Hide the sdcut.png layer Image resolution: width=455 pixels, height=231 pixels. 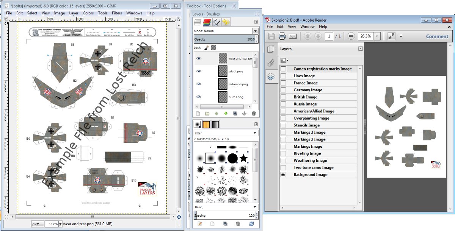tap(199, 71)
